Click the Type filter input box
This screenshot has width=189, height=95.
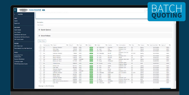point(82,45)
